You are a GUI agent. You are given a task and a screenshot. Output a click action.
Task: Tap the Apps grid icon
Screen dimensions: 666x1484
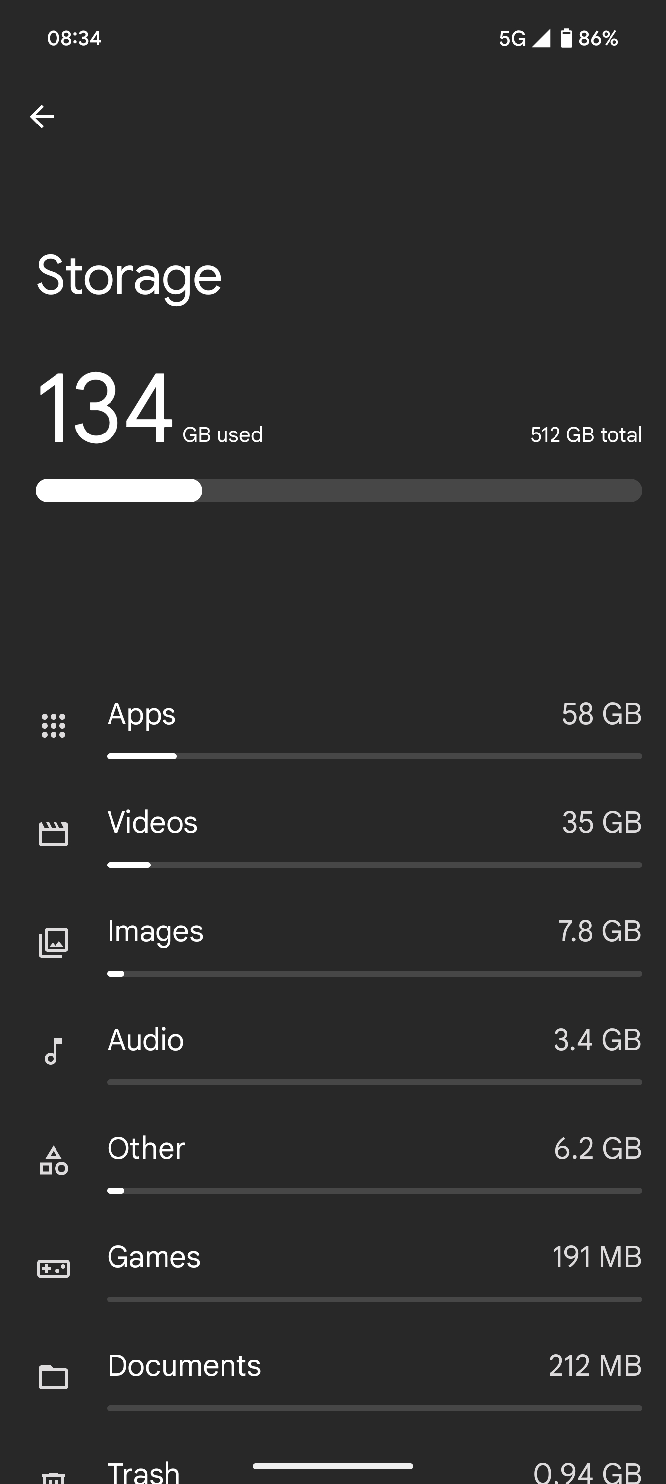[x=54, y=725]
